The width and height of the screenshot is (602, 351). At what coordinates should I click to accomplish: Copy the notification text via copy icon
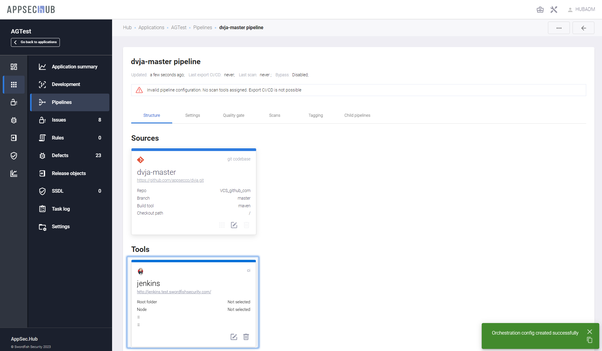pos(590,340)
